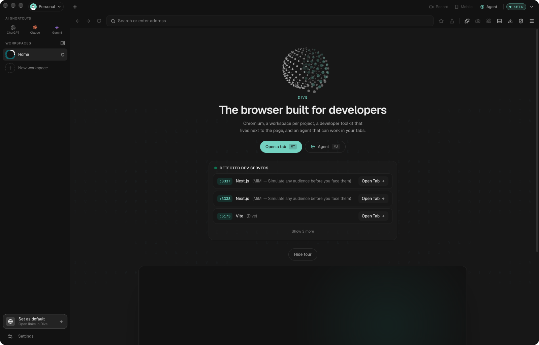Screen dimensions: 539x345
Task: Expand Show 3 more dev servers
Action: 303,231
